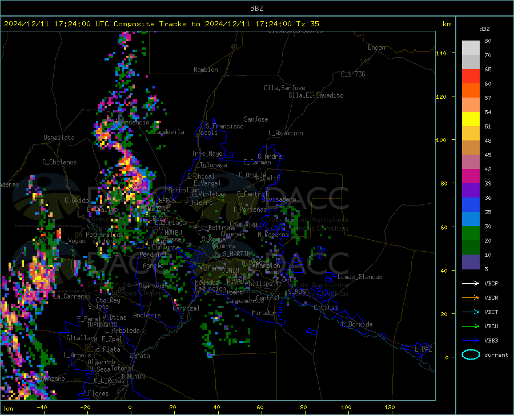The height and width of the screenshot is (415, 514).
Task: Click the 'L_Dormida' map label
Action: pyautogui.click(x=357, y=324)
